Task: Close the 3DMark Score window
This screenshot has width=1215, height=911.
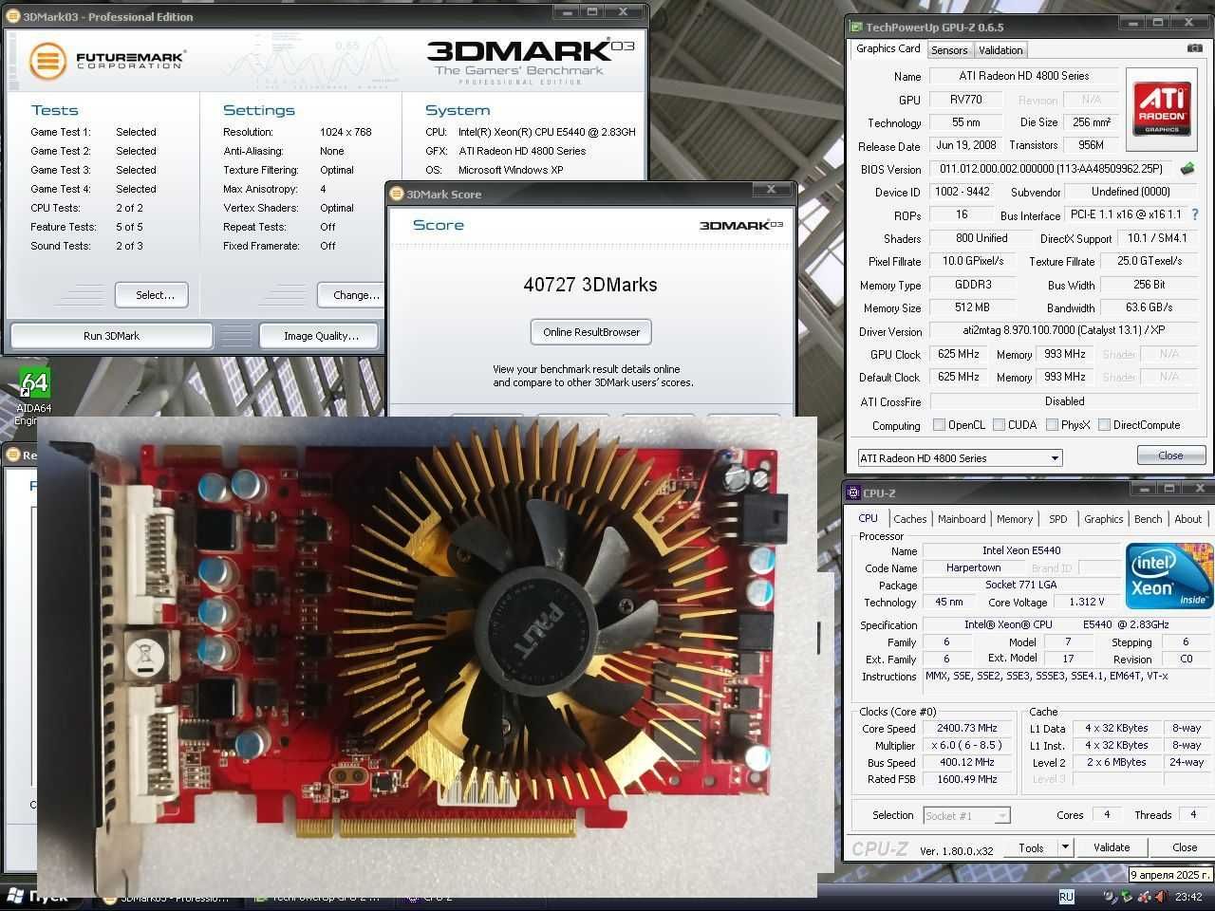Action: click(x=771, y=190)
